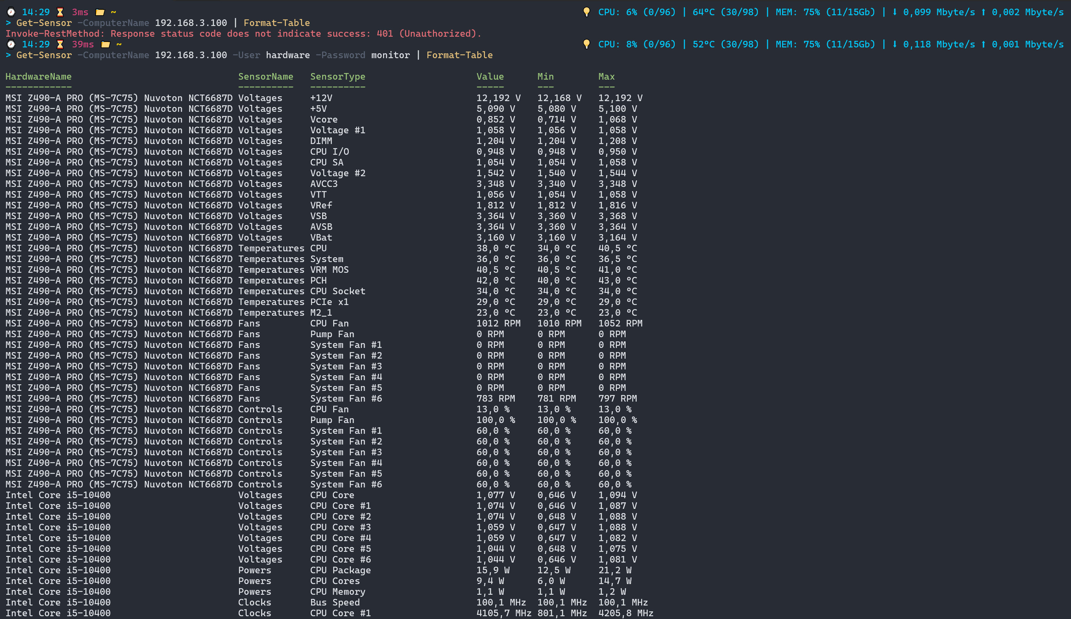The height and width of the screenshot is (619, 1071).
Task: Click the CPU Core voltage 1,077 V
Action: tap(496, 495)
